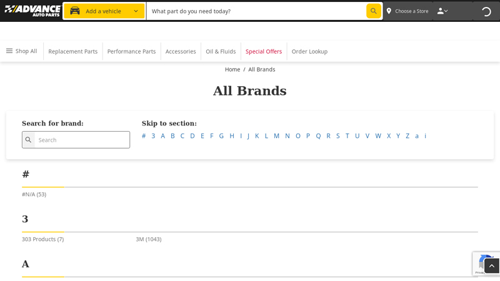
Task: Open the 303 Products (7) brand link
Action: (42, 239)
